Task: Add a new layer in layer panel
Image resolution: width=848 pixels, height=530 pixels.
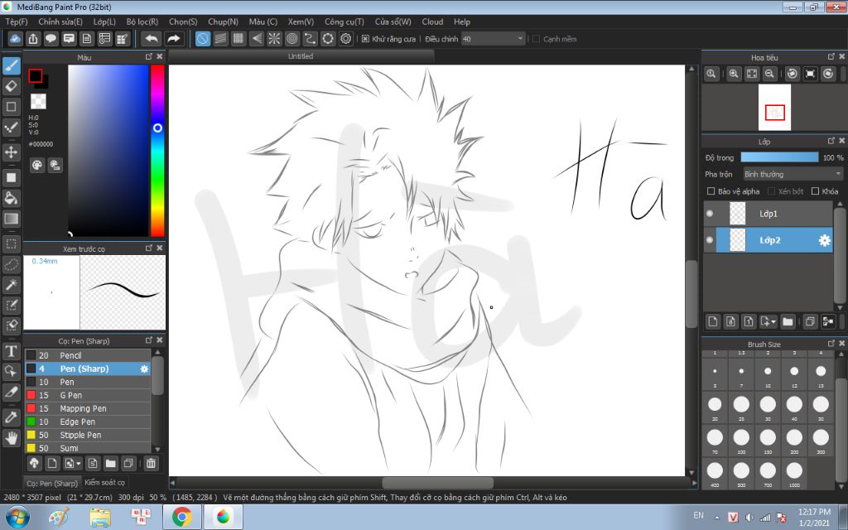Action: point(713,322)
